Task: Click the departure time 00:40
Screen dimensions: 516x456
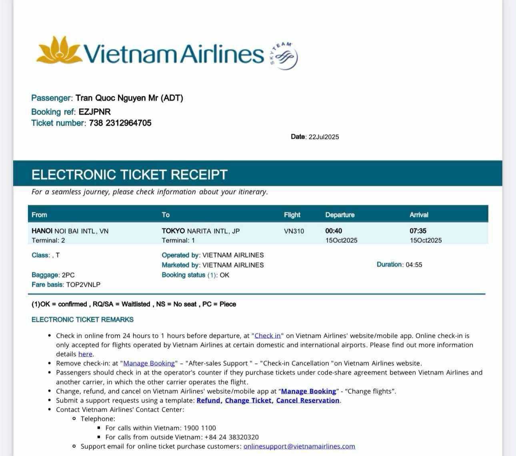Action: tap(334, 231)
